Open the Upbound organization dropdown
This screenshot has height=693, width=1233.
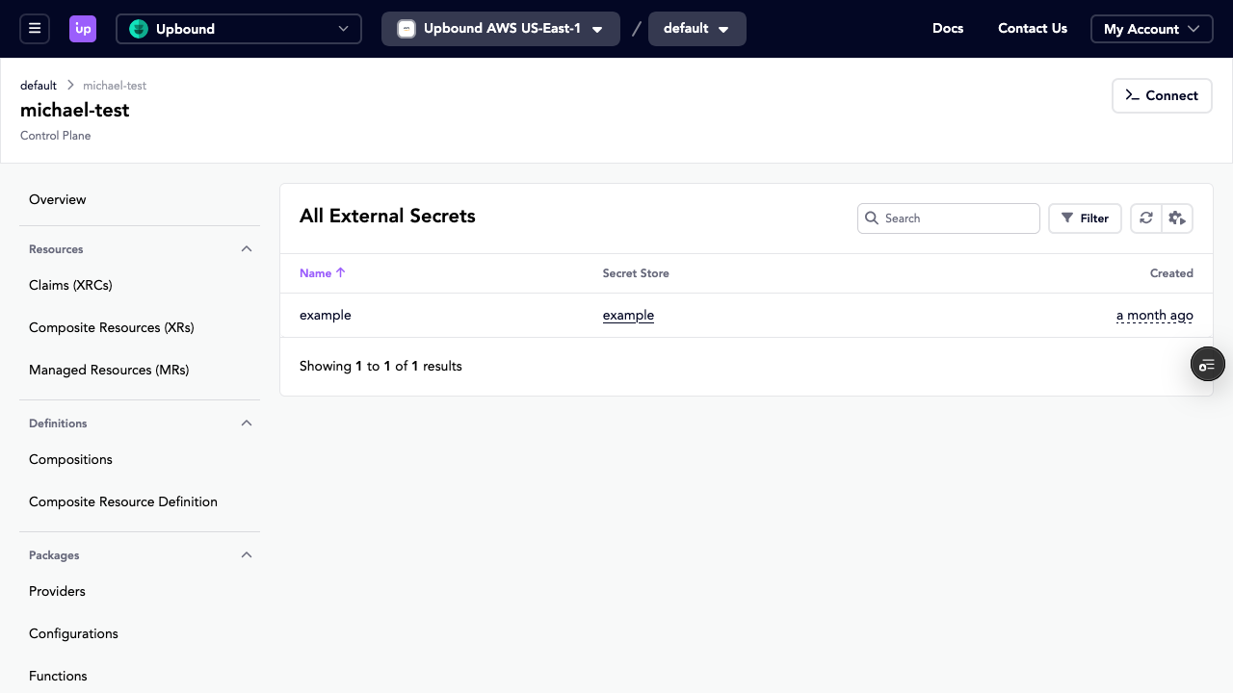[238, 28]
